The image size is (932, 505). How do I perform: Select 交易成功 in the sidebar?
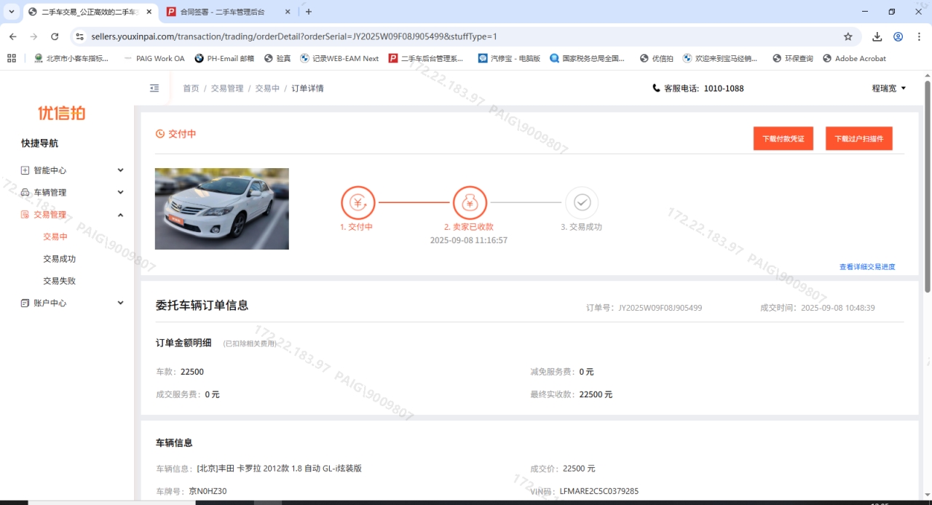coord(59,259)
